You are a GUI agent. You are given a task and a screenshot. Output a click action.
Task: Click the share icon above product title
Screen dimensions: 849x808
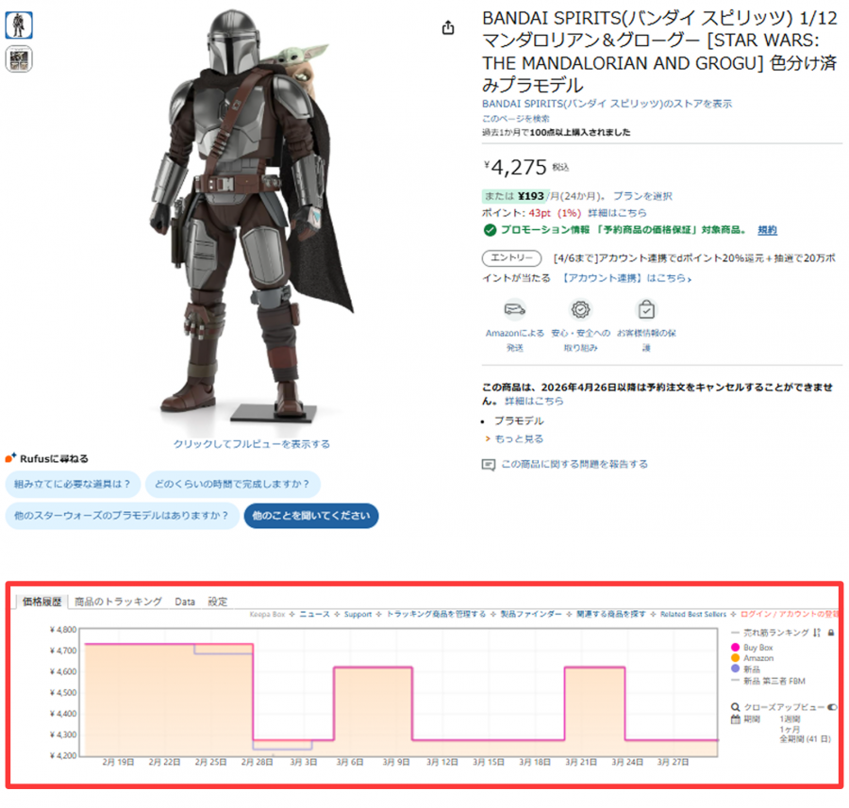click(x=448, y=28)
